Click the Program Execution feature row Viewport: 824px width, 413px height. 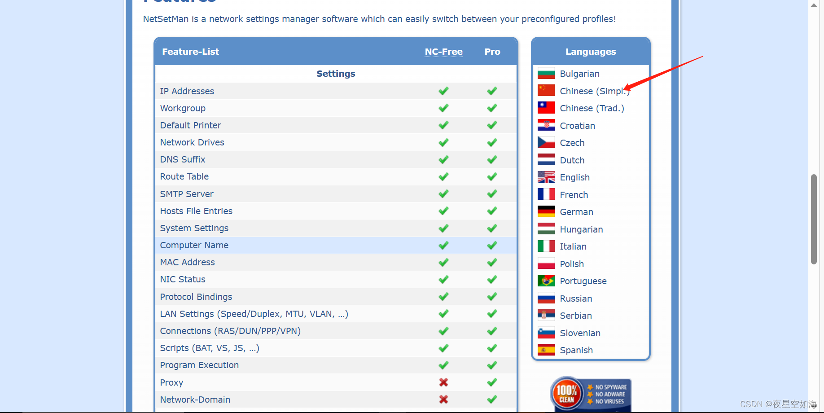(x=336, y=365)
